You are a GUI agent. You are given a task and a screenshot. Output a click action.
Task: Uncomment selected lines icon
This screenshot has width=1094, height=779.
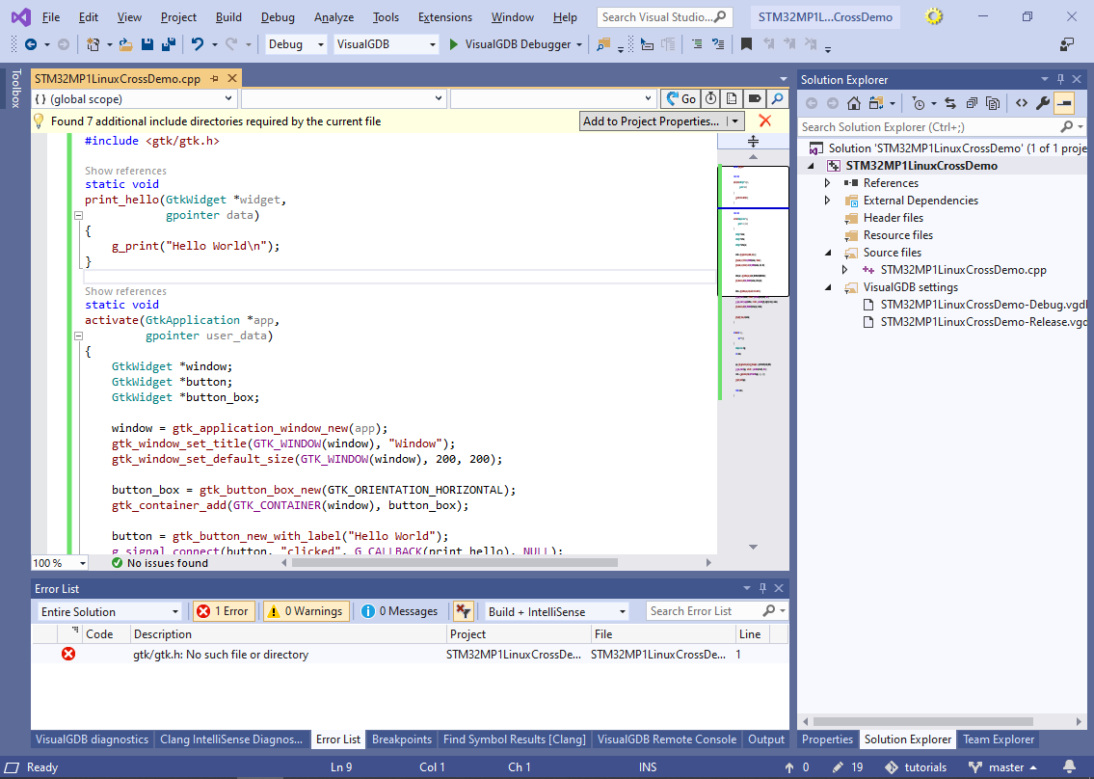pyautogui.click(x=718, y=44)
